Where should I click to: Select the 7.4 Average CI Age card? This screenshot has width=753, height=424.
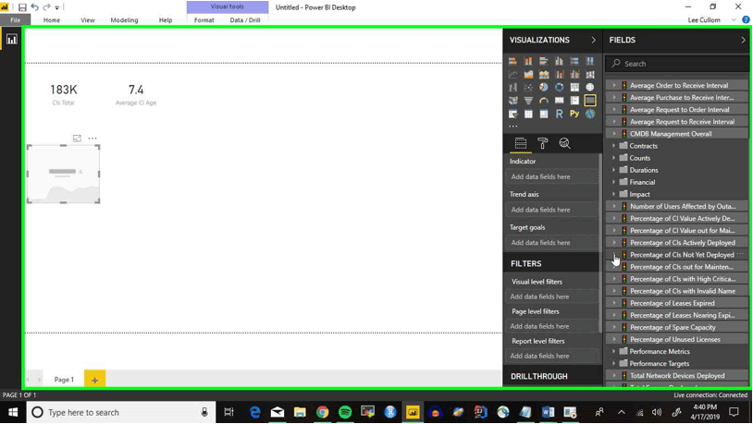click(136, 94)
